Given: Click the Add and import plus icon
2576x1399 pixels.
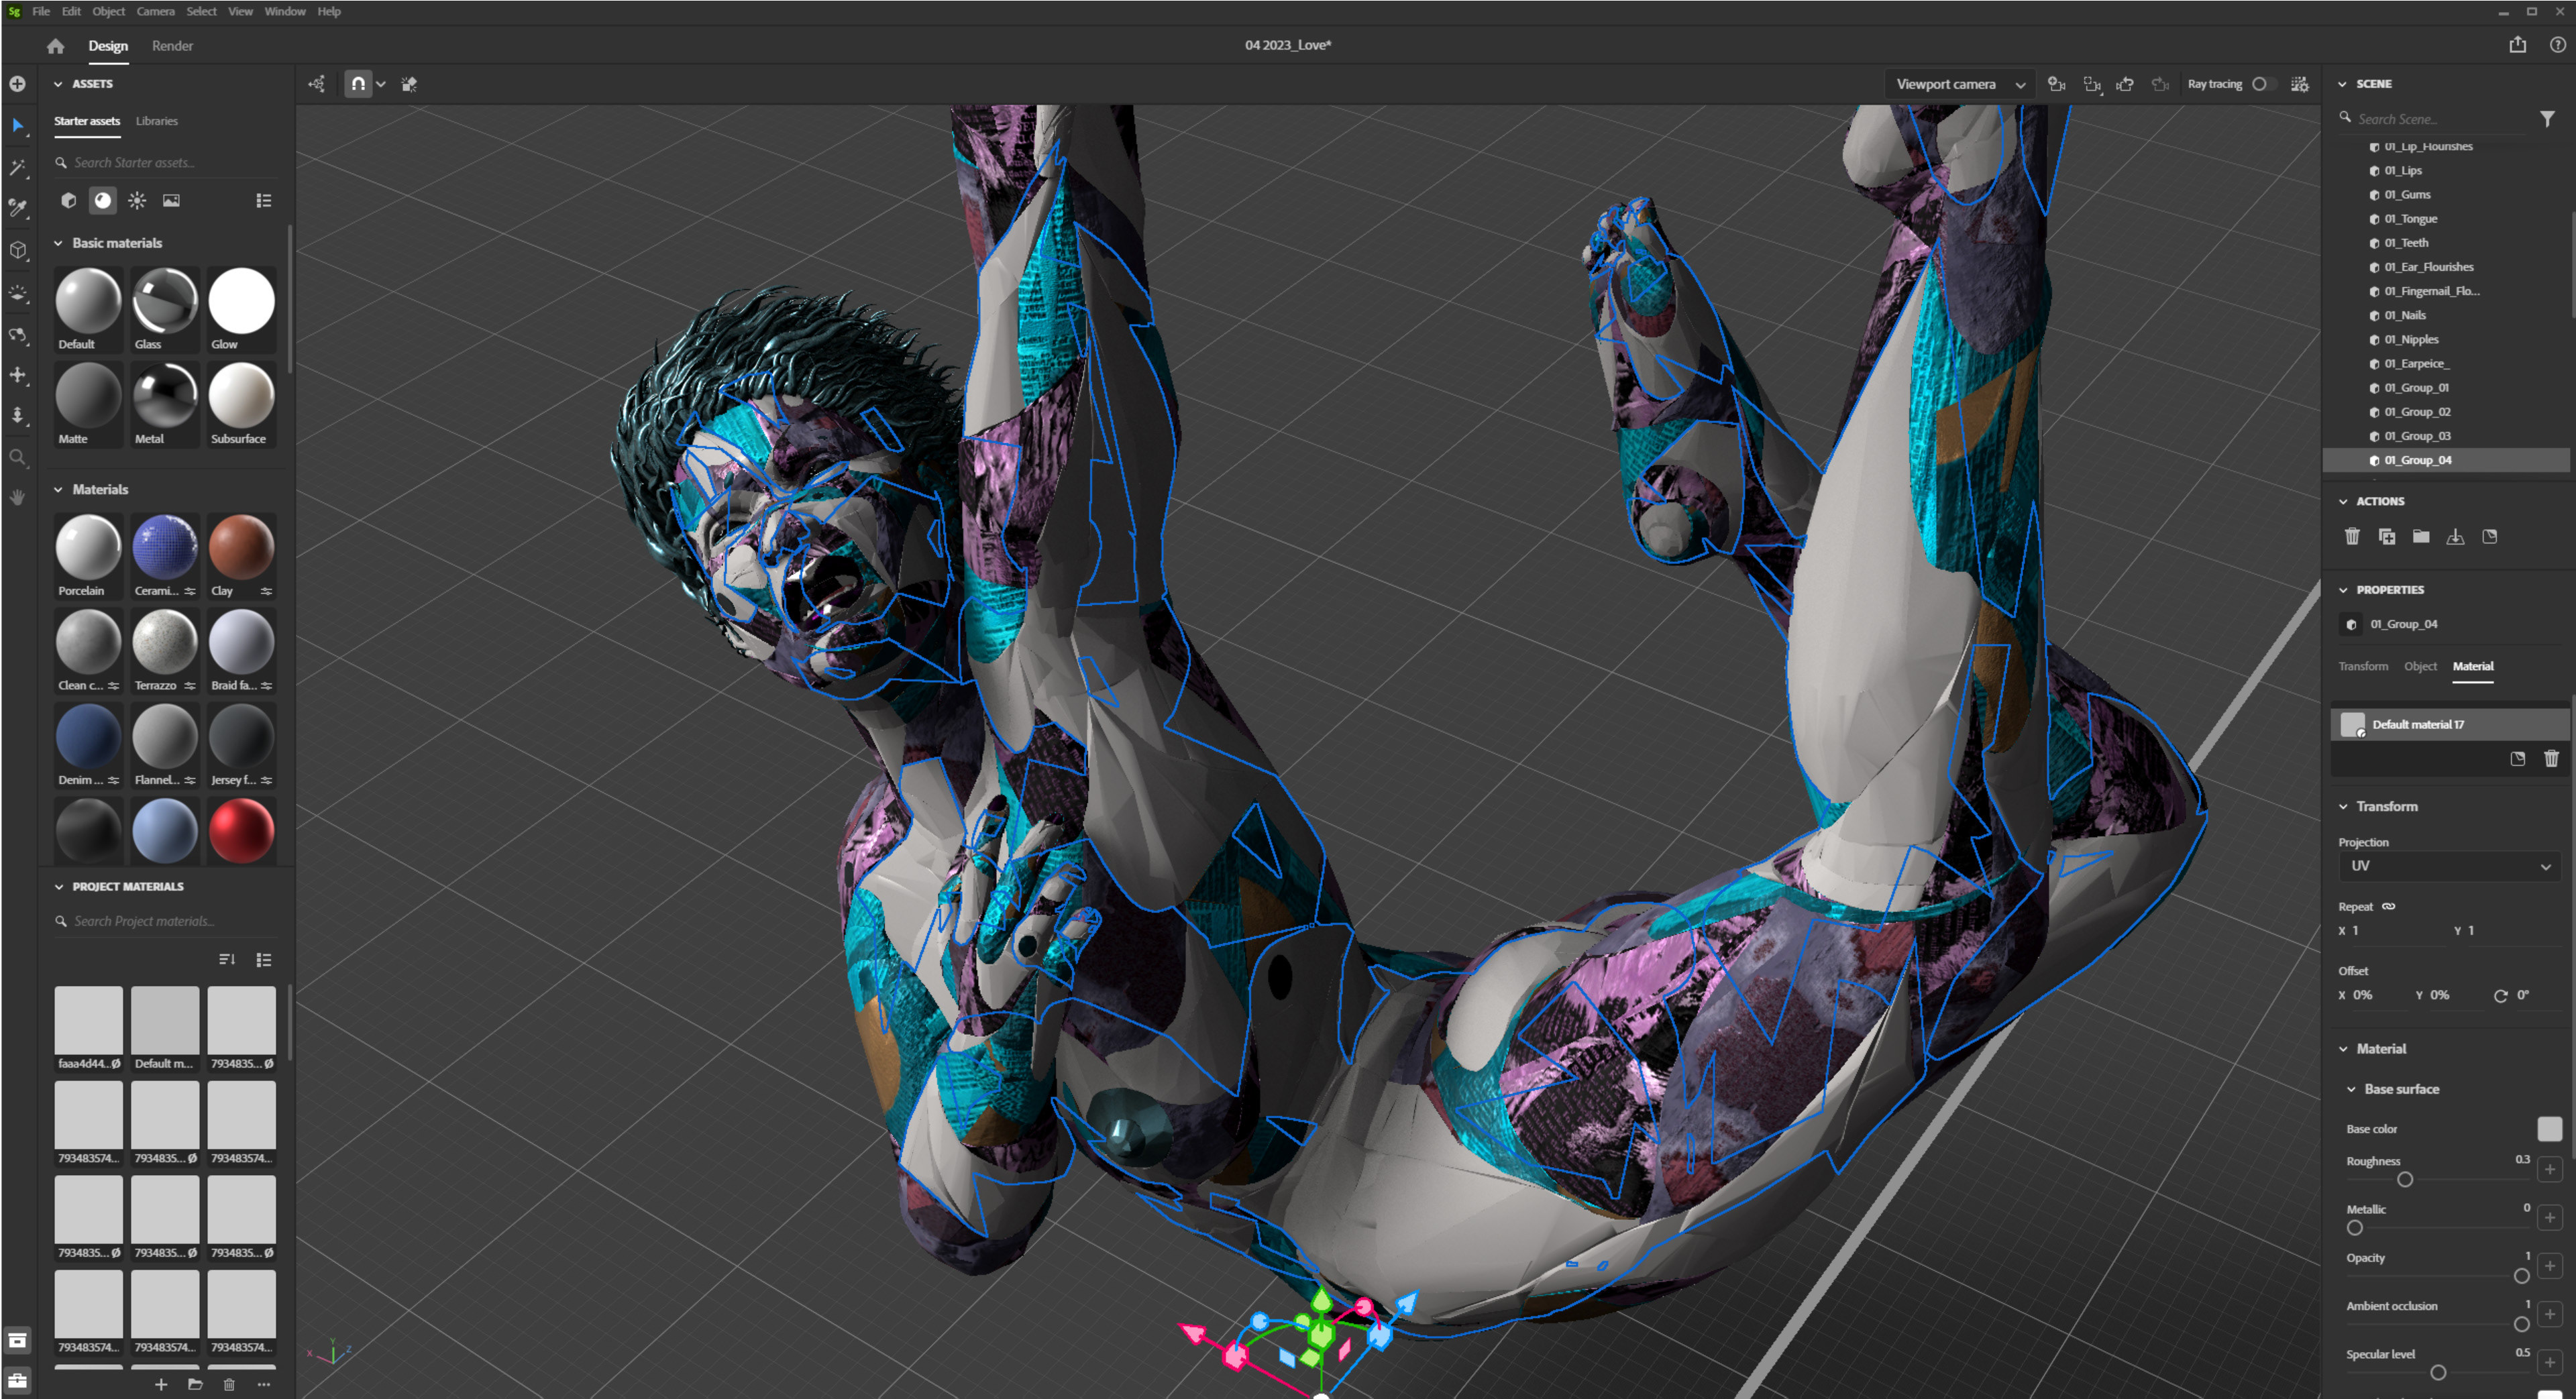Looking at the screenshot, I should click(18, 84).
